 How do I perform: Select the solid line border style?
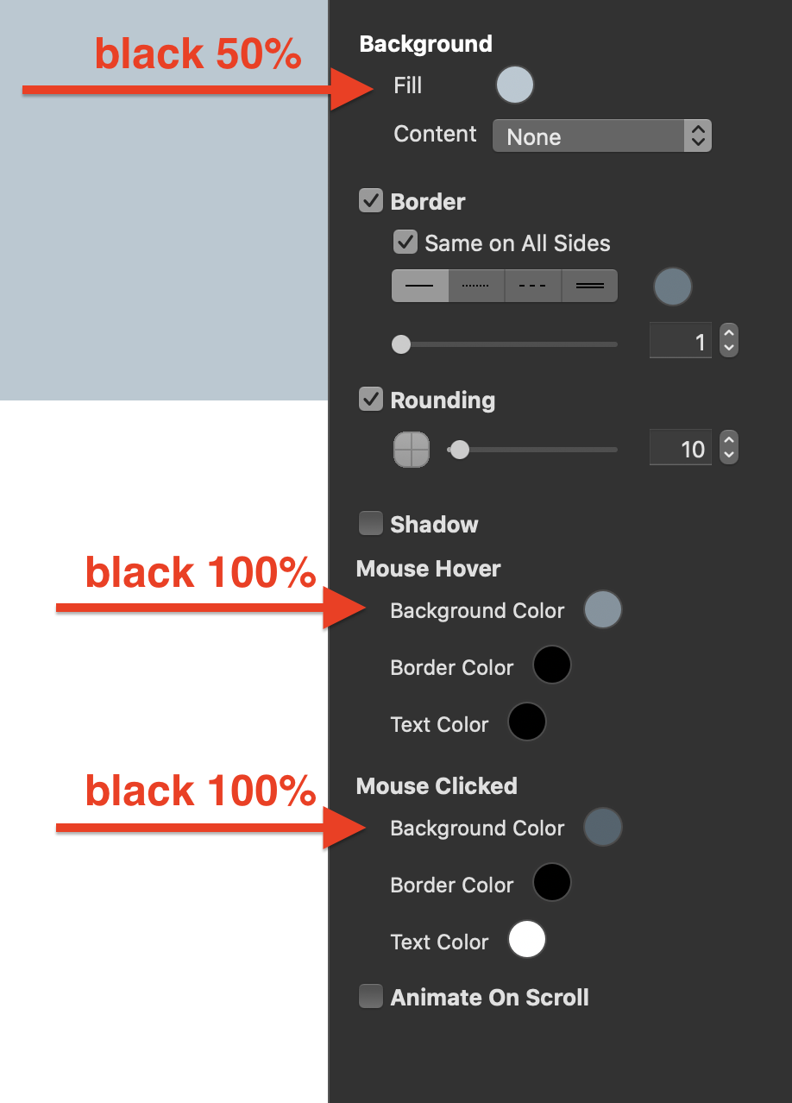coord(419,286)
